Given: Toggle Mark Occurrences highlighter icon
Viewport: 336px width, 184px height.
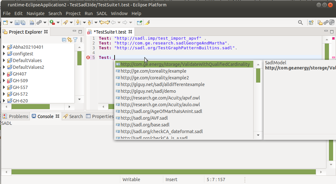Looking at the screenshot, I should click(147, 22).
